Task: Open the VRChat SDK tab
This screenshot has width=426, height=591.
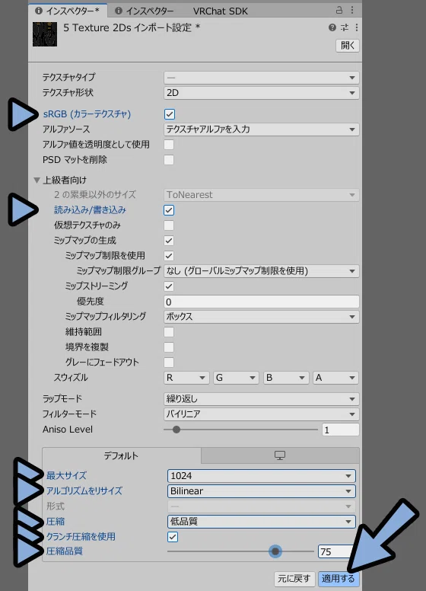Action: coord(220,11)
